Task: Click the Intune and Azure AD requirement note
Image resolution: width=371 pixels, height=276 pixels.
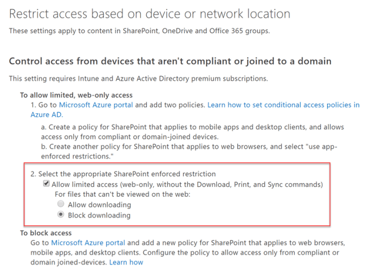Action: [x=138, y=79]
